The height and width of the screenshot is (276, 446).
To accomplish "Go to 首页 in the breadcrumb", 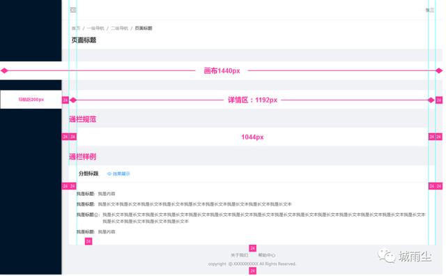I will 76,28.
